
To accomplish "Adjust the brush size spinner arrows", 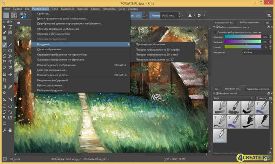I will 179,15.
